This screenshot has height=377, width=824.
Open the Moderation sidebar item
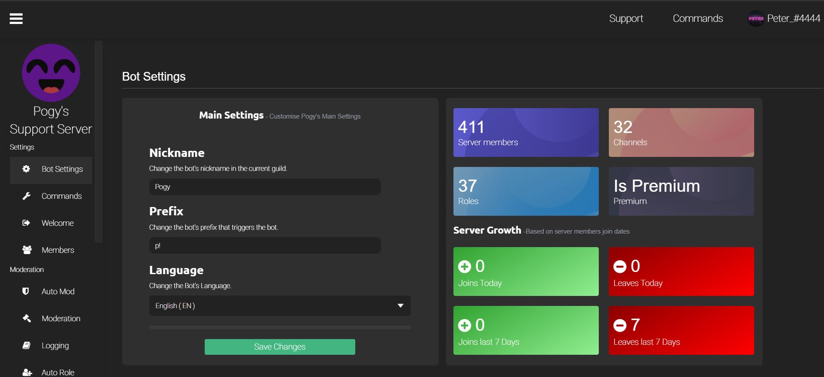[x=51, y=319]
